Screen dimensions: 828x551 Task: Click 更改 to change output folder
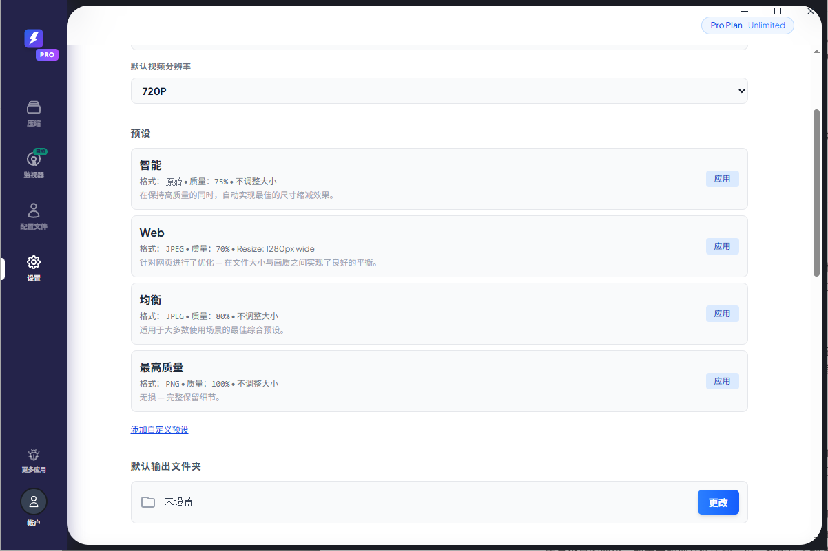coord(718,502)
